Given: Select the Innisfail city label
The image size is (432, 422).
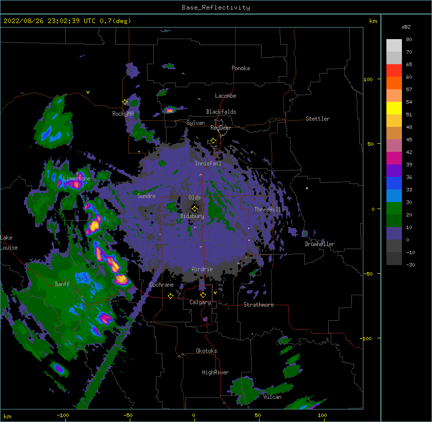Looking at the screenshot, I should pos(208,163).
